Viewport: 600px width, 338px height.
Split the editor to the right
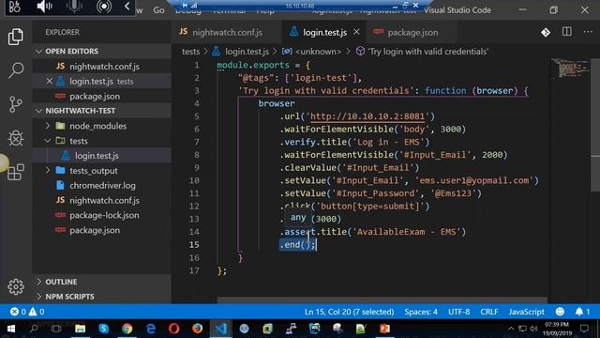tap(566, 32)
